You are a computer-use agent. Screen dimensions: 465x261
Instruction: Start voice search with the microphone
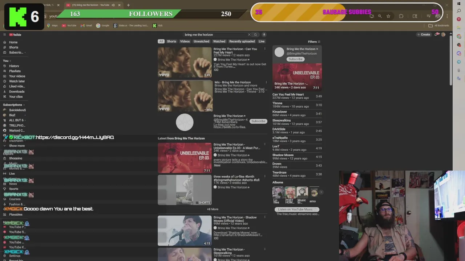264,35
